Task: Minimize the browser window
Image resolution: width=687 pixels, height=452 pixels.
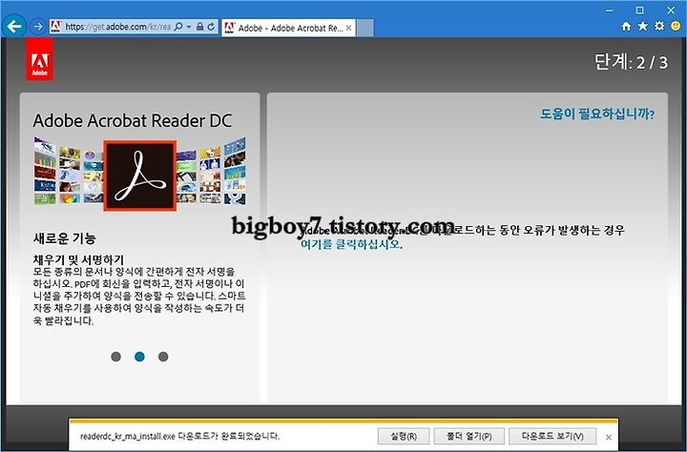Action: (x=610, y=10)
